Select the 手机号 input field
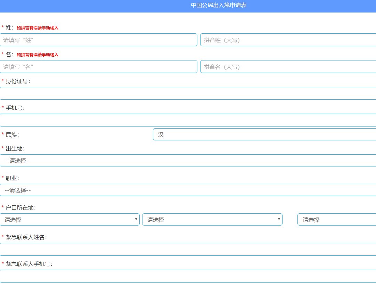The width and height of the screenshot is (376, 286). click(x=188, y=120)
